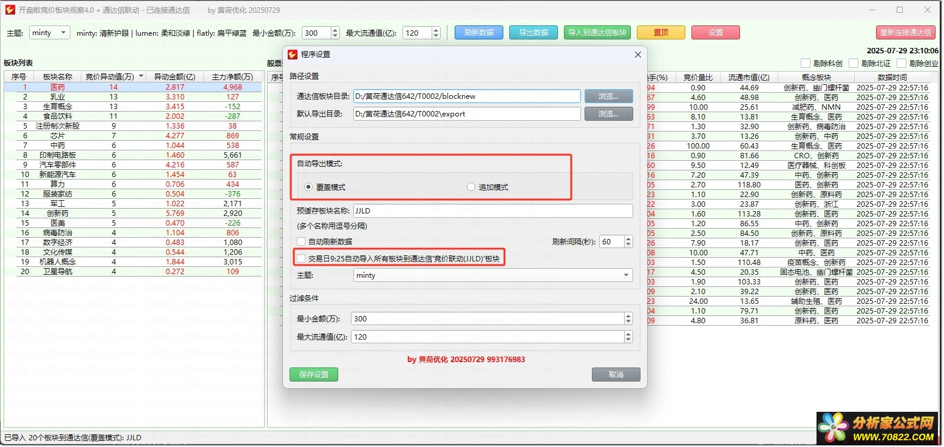This screenshot has height=447, width=944.
Task: Click the stepper arrows of dialog 最大流通值 120
Action: click(628, 337)
